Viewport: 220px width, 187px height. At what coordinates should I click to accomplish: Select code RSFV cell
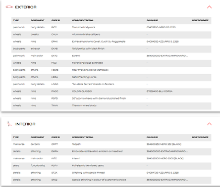click(x=55, y=166)
